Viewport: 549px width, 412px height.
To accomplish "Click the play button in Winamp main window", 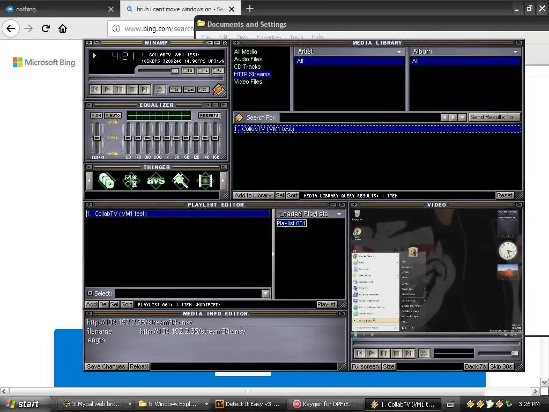I will point(108,90).
